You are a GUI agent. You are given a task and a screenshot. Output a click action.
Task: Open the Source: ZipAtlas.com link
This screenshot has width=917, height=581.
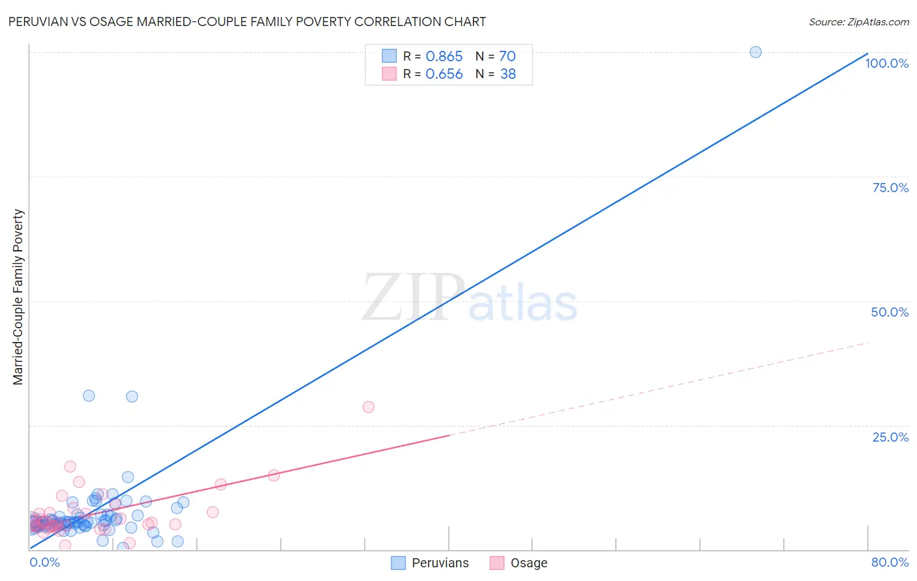click(859, 21)
